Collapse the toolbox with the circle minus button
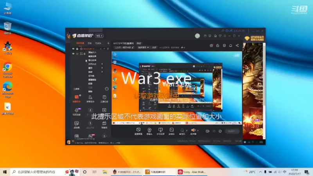313x176 pixels. [106, 89]
